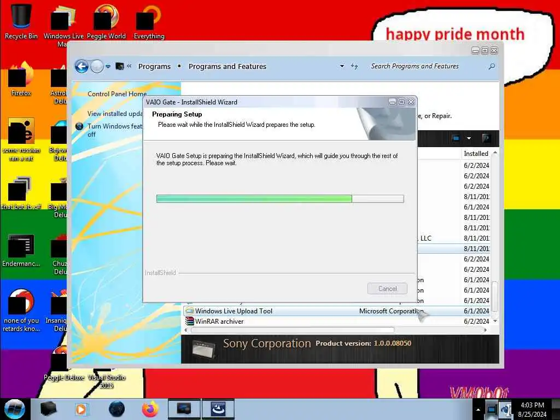Select the 6/2/2024 date beside WinRAR archiver
The width and height of the screenshot is (560, 420).
point(476,322)
